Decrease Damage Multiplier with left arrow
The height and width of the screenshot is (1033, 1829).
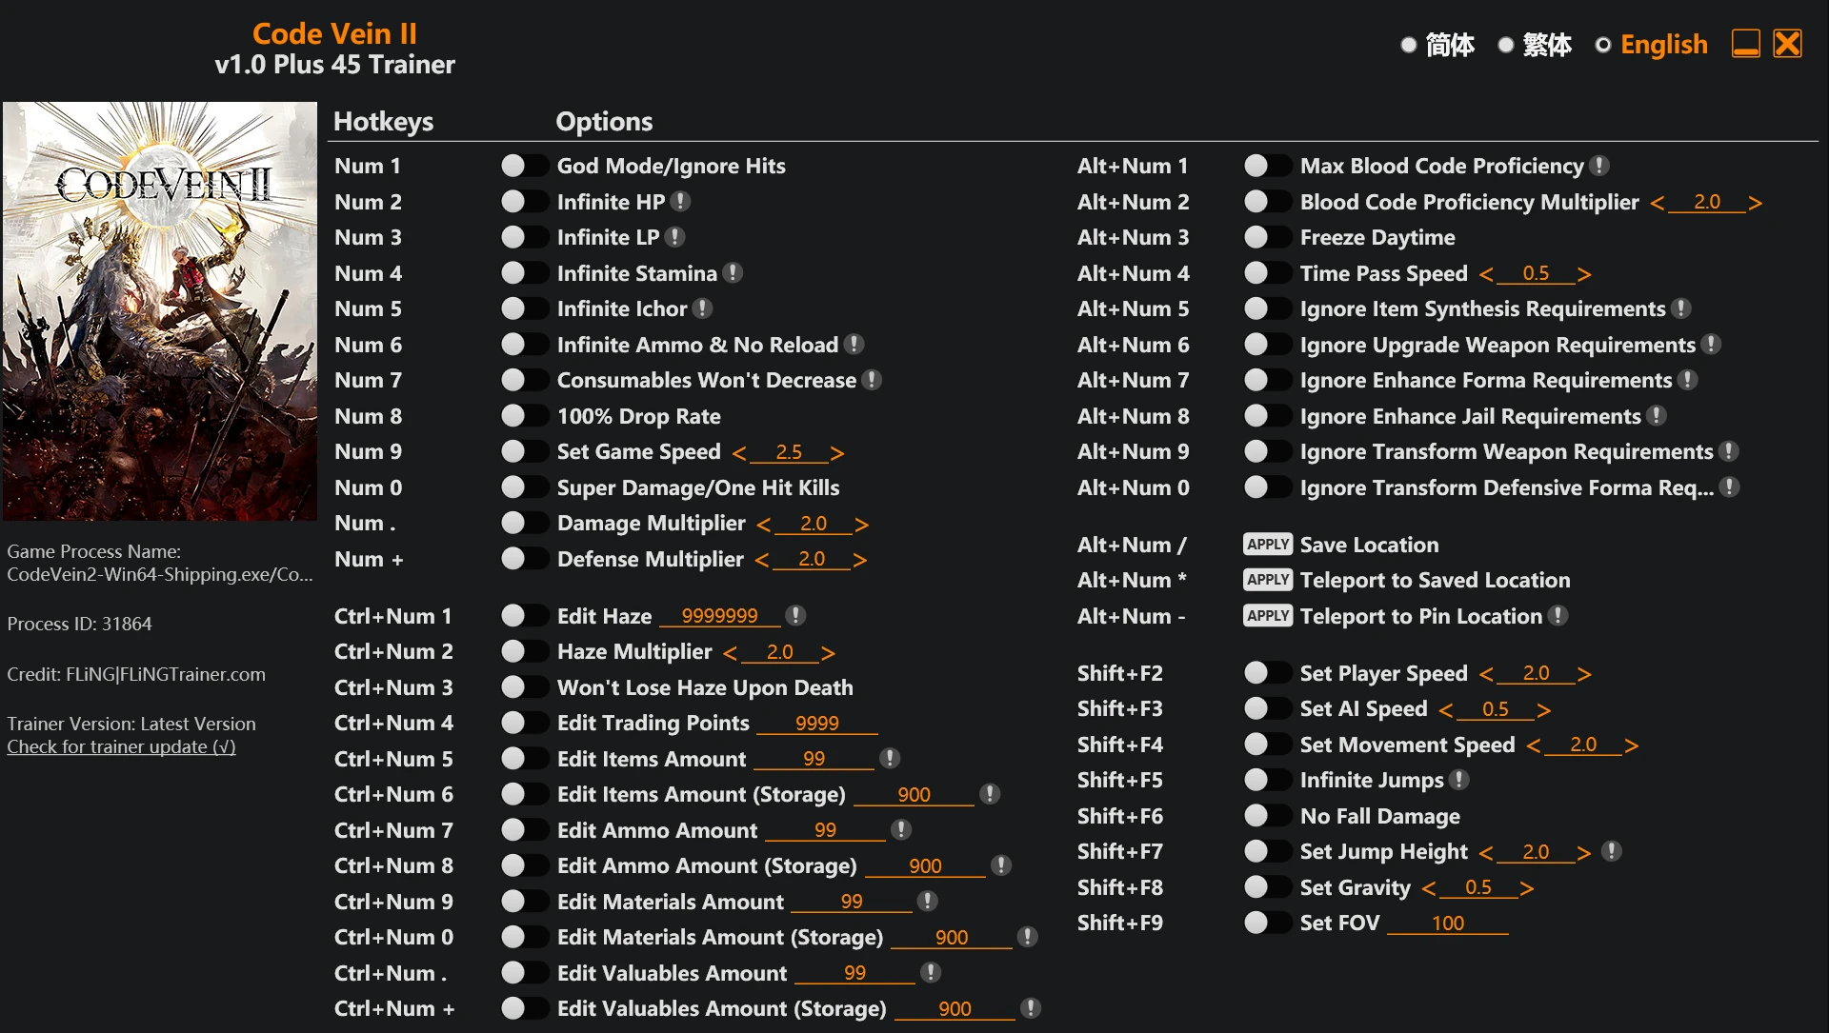[x=764, y=525]
